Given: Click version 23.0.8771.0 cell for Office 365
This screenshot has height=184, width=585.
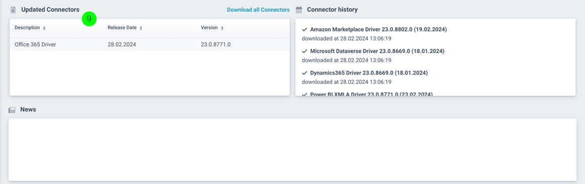Looking at the screenshot, I should pyautogui.click(x=216, y=45).
